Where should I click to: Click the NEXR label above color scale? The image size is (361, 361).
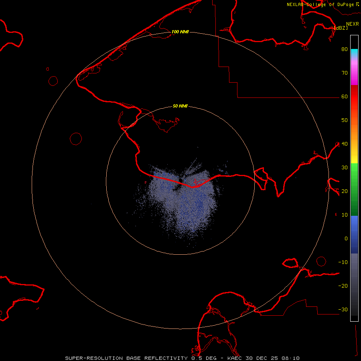click(352, 24)
